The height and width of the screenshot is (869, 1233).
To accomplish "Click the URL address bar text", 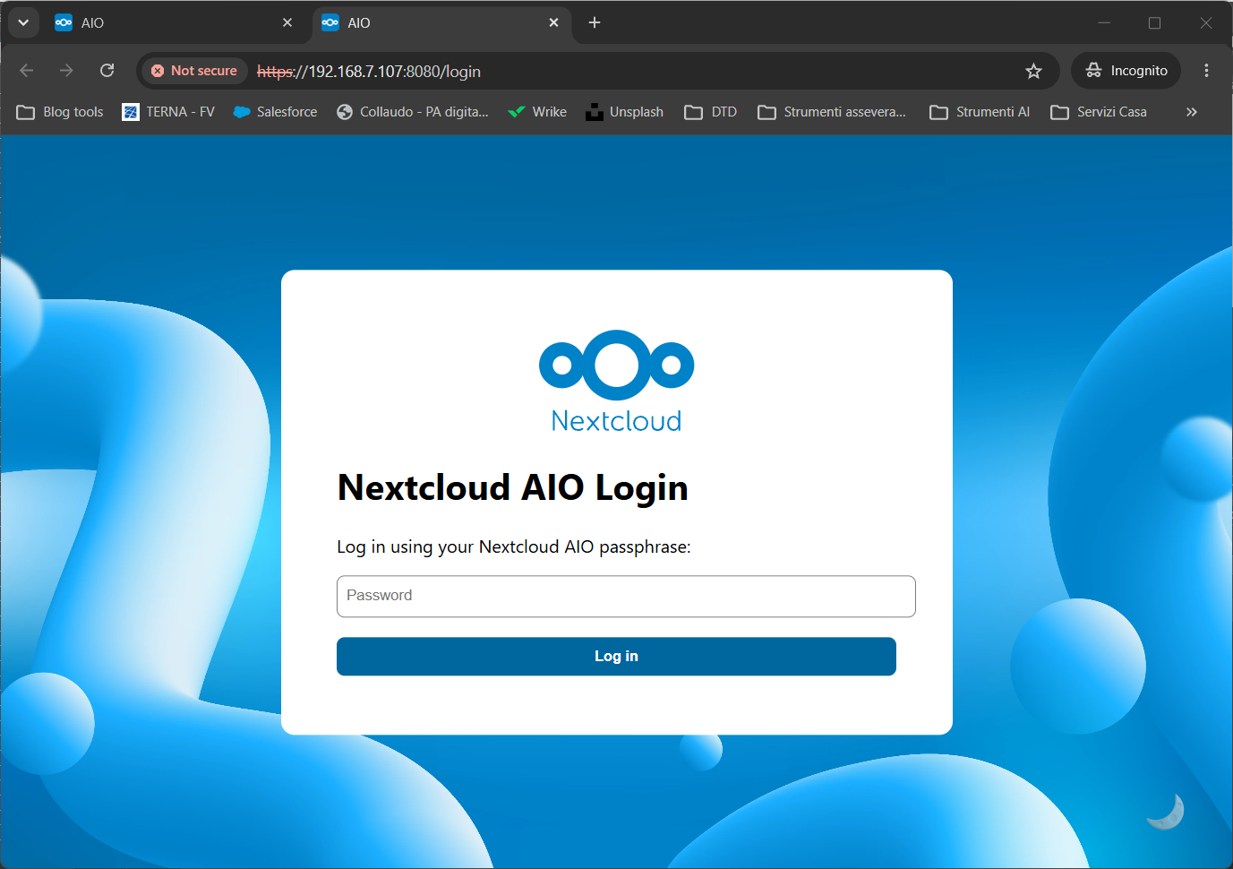I will 369,72.
